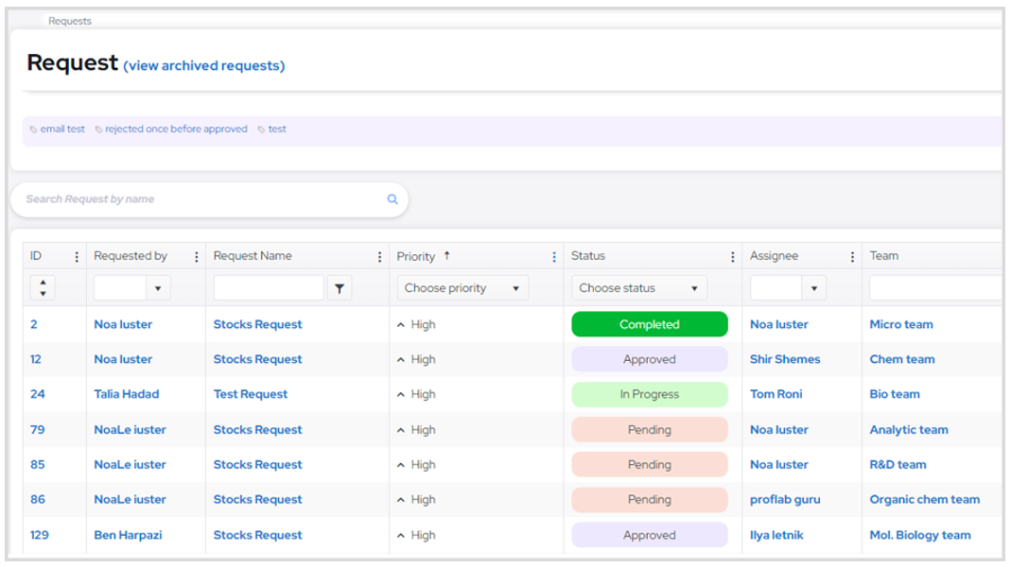This screenshot has width=1011, height=567.
Task: Select the 'rejected once before approved' tag
Action: pos(176,129)
